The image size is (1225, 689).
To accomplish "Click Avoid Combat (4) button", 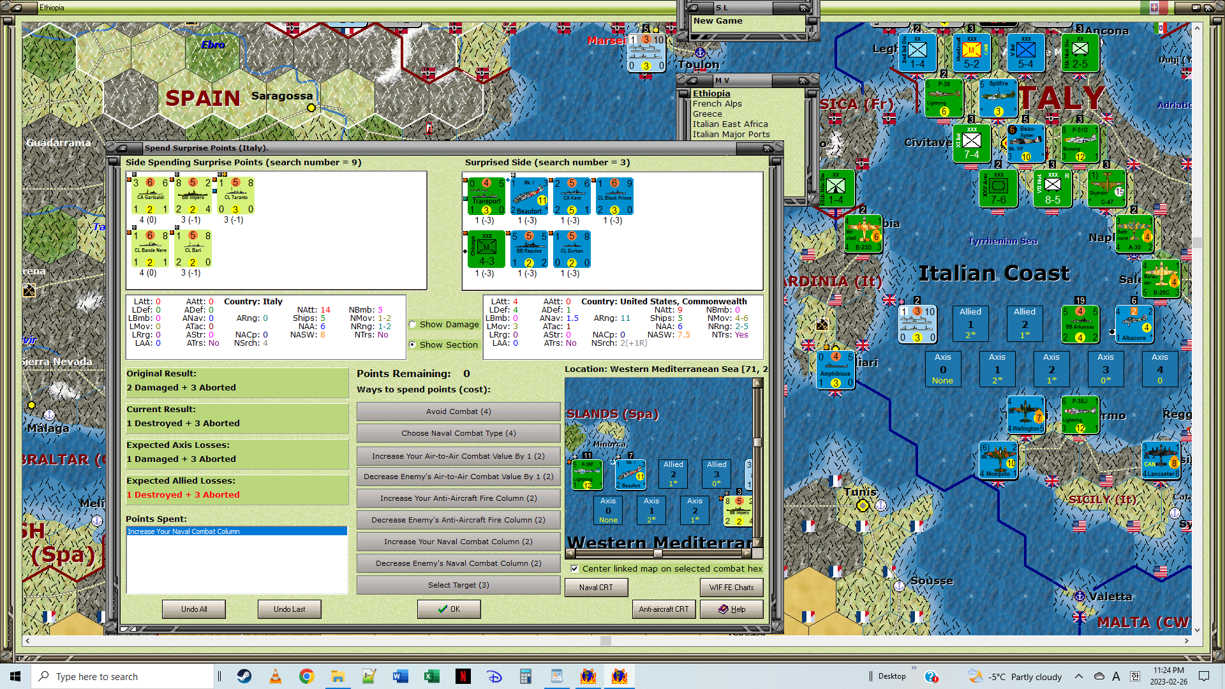I will tap(458, 411).
